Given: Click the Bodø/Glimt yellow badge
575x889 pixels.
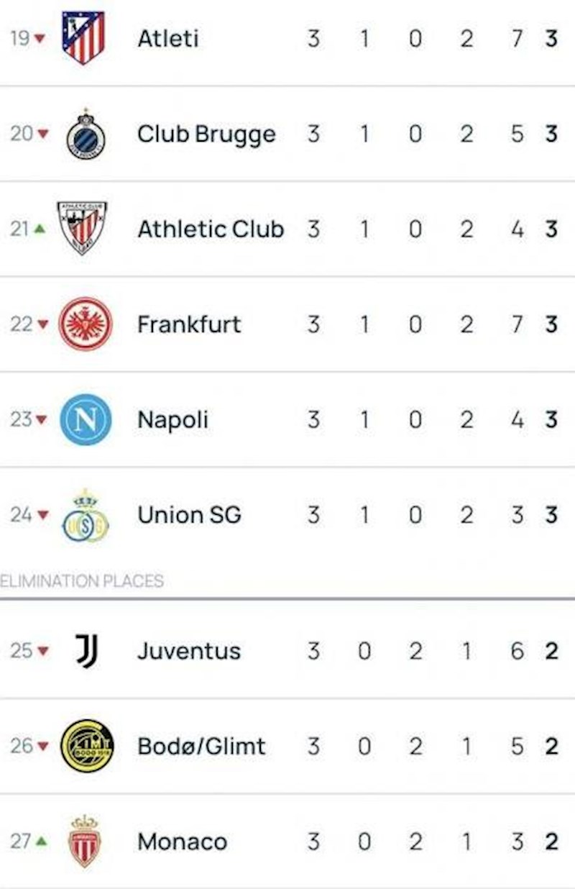Looking at the screenshot, I should [x=86, y=746].
